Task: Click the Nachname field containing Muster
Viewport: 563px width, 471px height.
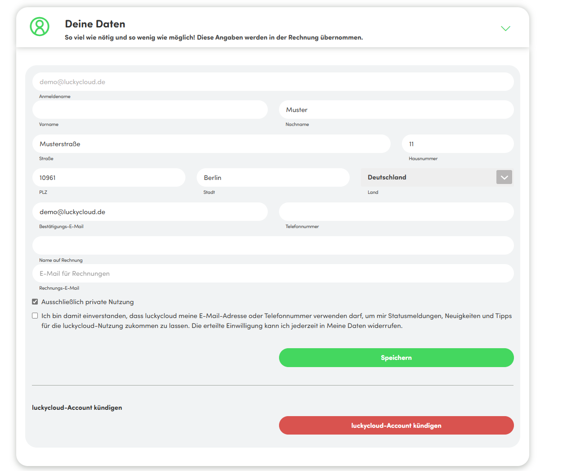Action: [x=396, y=110]
